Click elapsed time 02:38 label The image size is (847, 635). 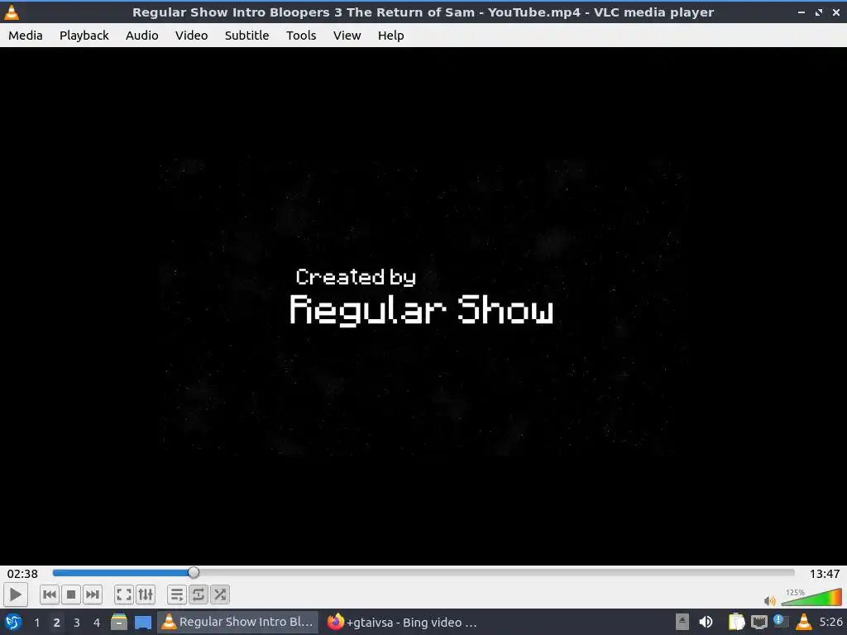[22, 574]
